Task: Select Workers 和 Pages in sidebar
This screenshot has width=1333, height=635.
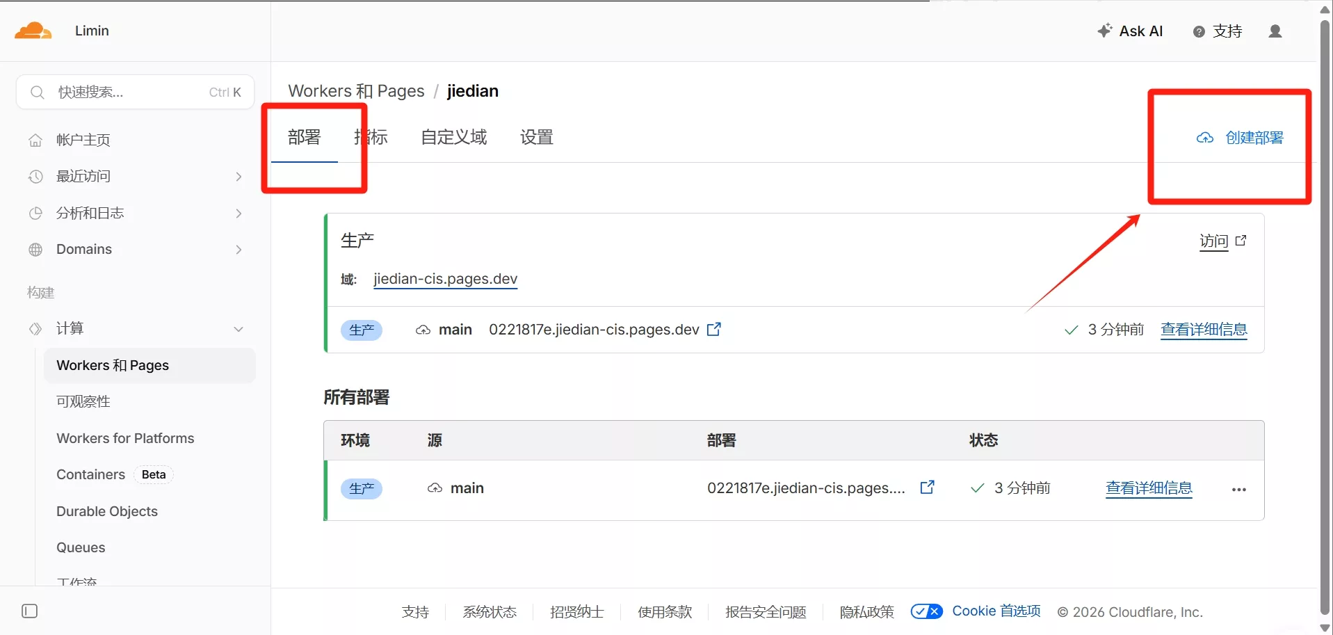Action: click(150, 366)
